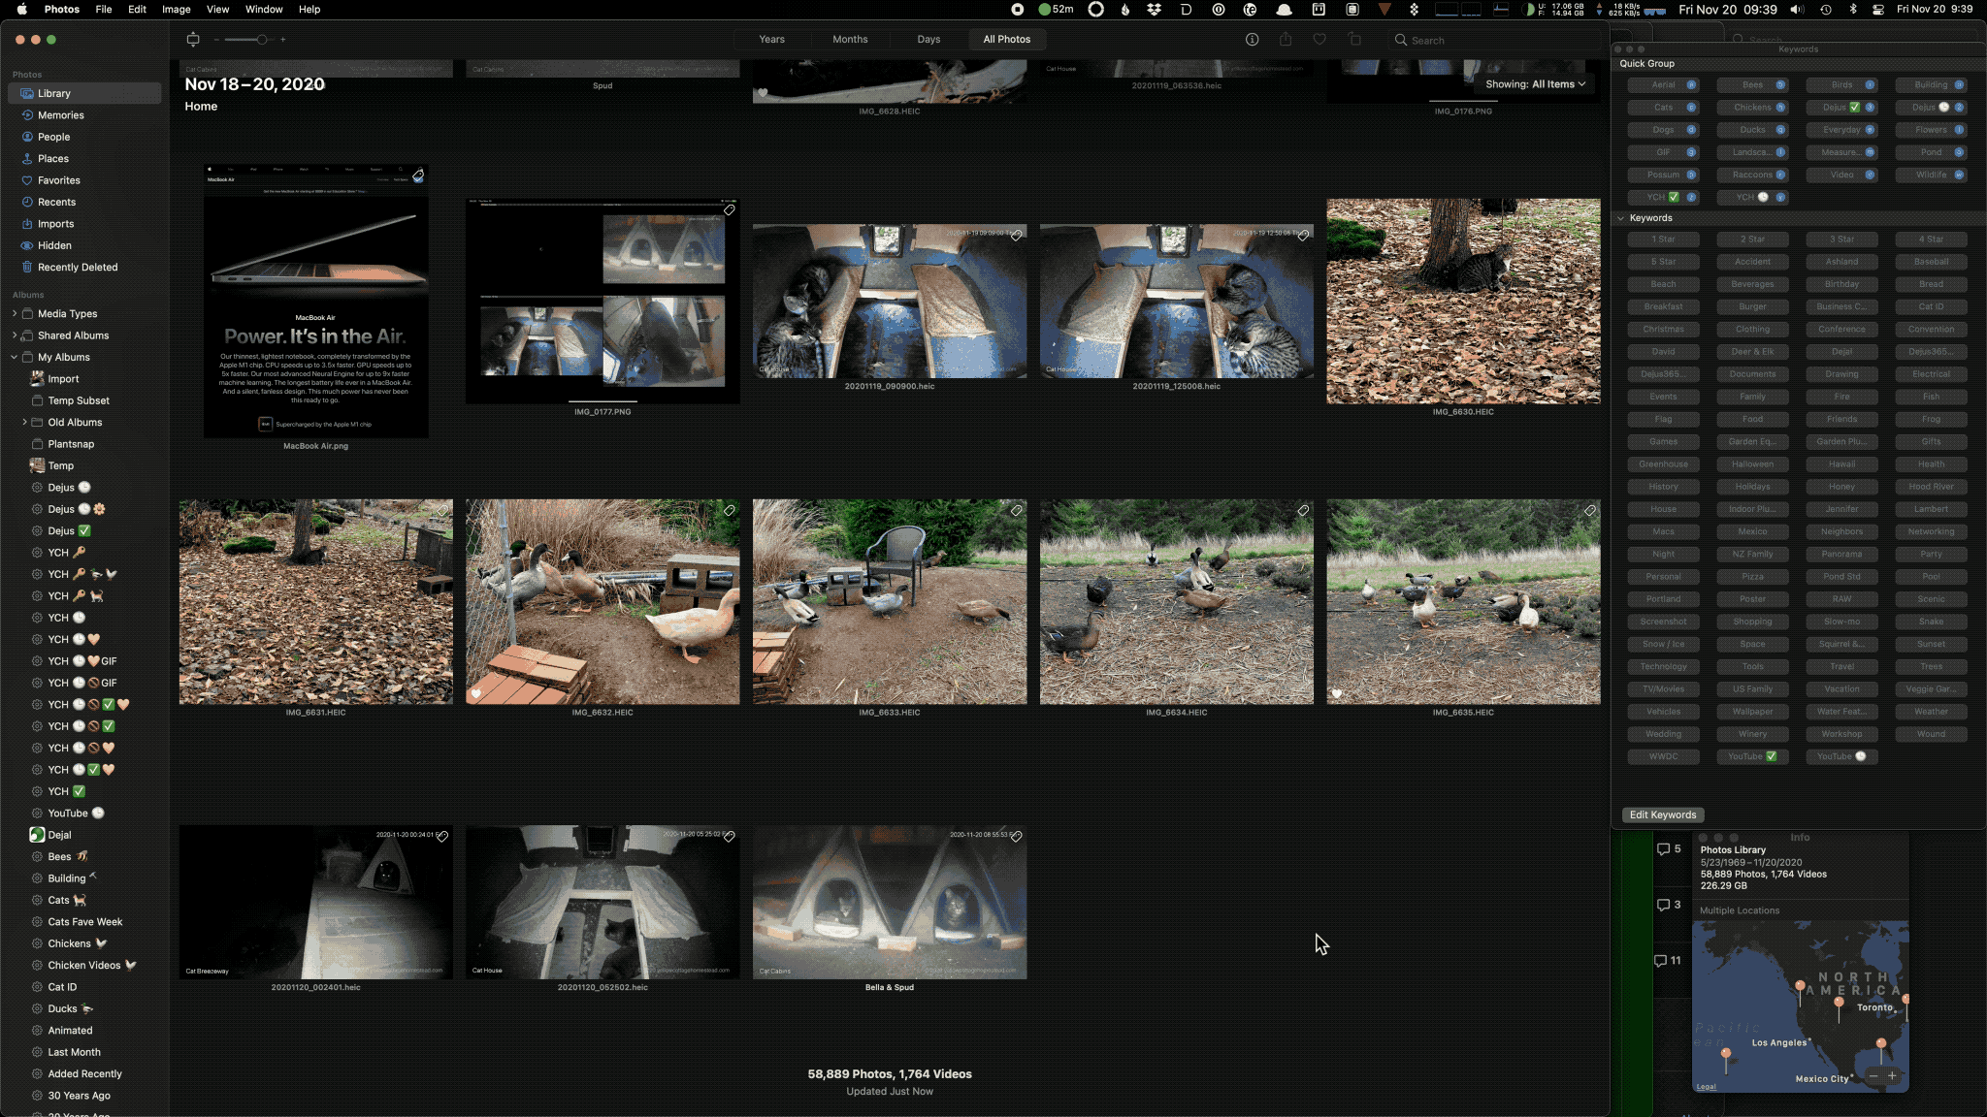Zoom out on the Info map

point(1873,1076)
